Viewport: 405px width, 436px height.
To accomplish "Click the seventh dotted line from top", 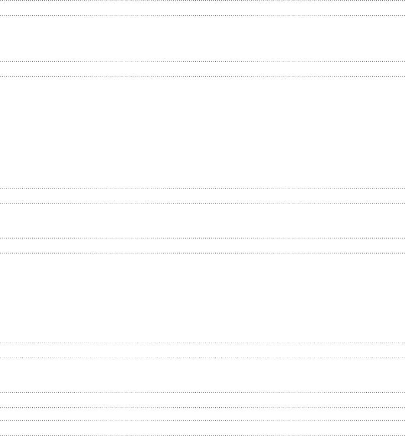I will tap(202, 238).
